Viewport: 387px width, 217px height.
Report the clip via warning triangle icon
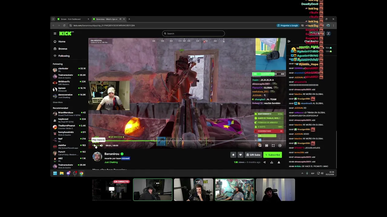click(279, 162)
